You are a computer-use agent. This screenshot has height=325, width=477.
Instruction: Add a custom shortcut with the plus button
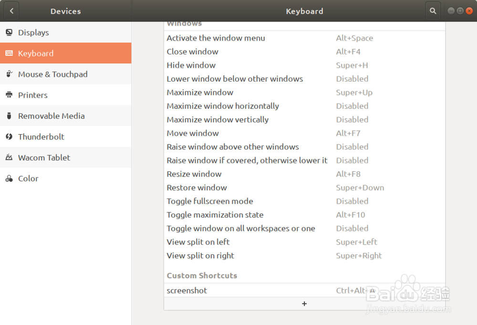(304, 304)
